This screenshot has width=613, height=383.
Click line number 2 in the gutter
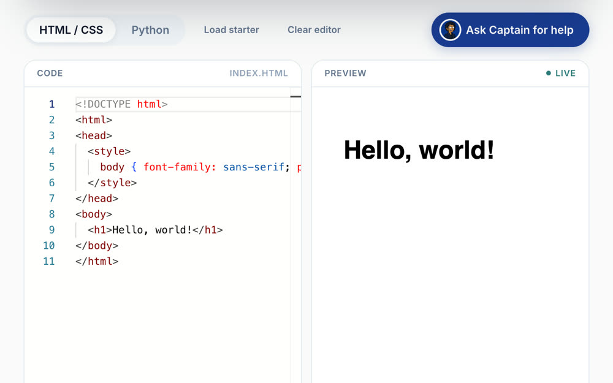[51, 119]
